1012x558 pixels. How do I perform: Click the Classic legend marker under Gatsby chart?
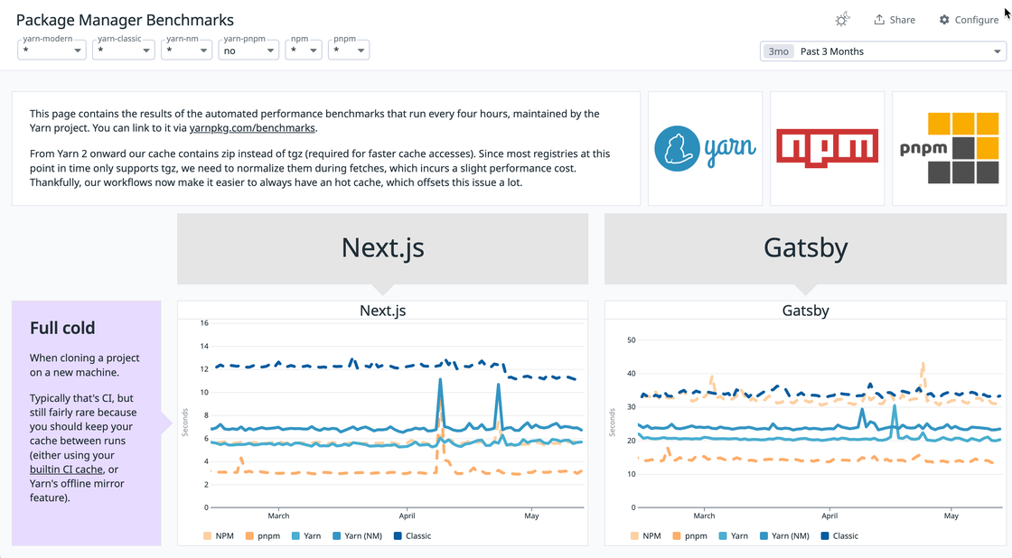824,535
